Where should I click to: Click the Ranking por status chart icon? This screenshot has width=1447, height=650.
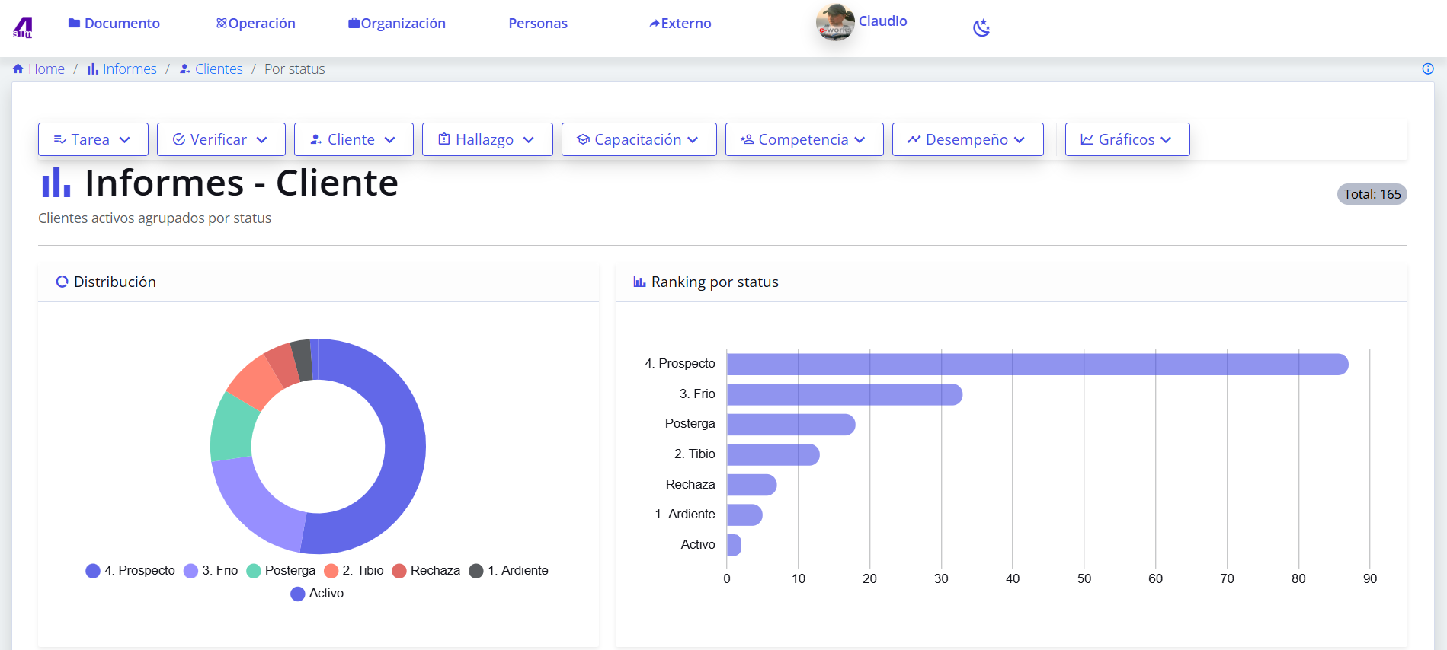pyautogui.click(x=639, y=282)
